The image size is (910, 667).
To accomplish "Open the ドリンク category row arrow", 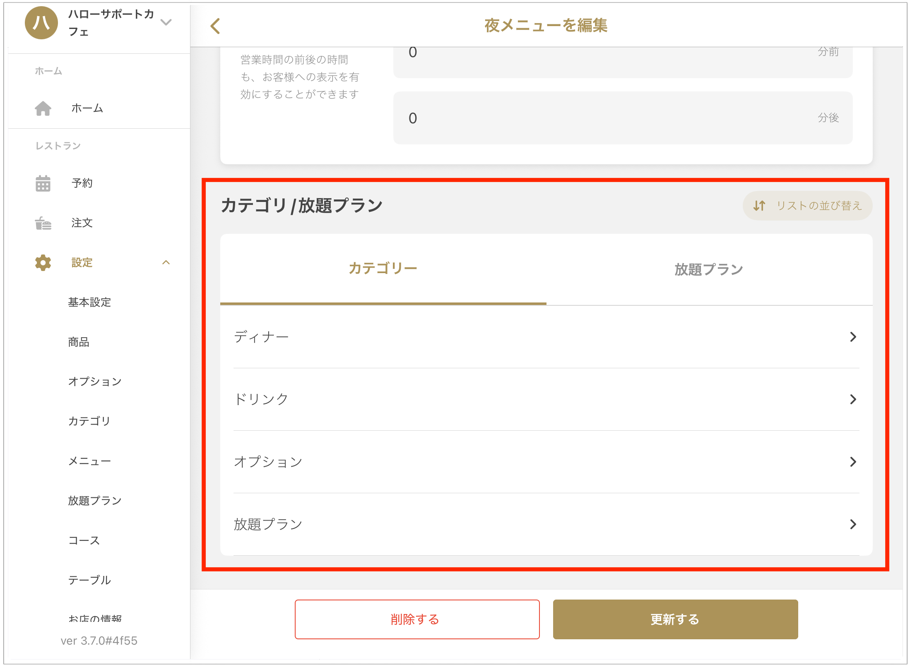I will tap(853, 399).
